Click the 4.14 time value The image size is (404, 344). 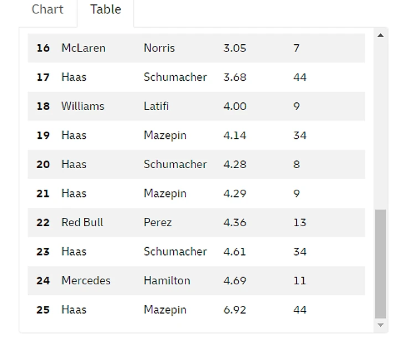235,135
